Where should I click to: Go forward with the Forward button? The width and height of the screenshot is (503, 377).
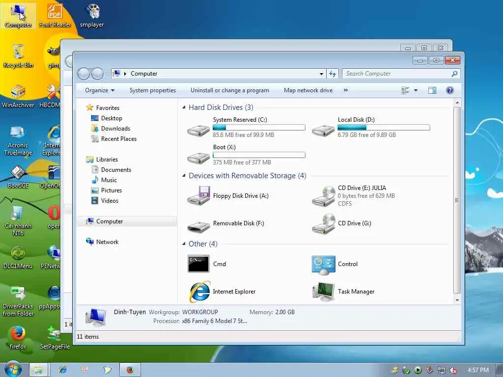[x=97, y=74]
